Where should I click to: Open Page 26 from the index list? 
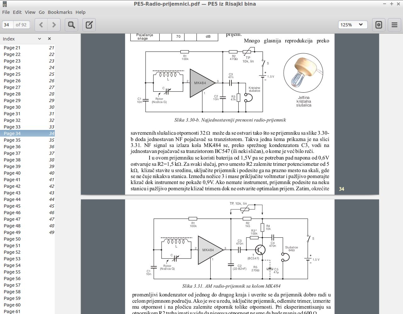pyautogui.click(x=27, y=81)
